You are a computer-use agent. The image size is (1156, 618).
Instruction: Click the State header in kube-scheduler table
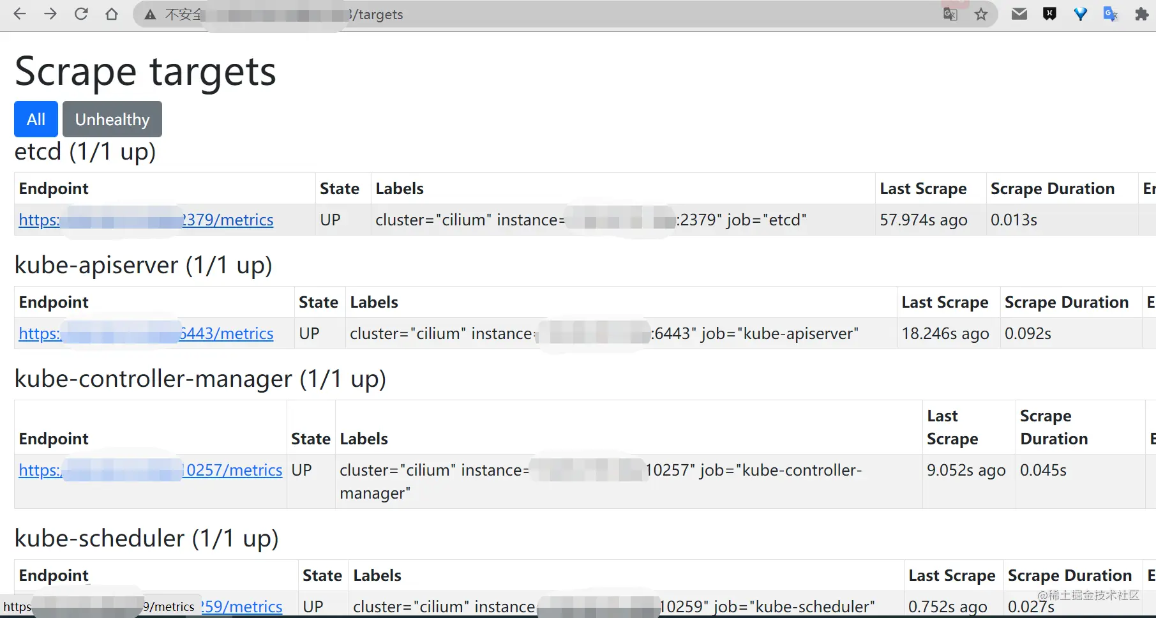pos(322,576)
